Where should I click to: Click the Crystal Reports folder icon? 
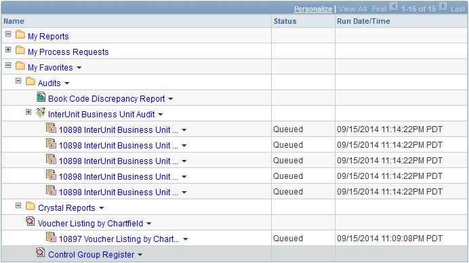click(30, 206)
